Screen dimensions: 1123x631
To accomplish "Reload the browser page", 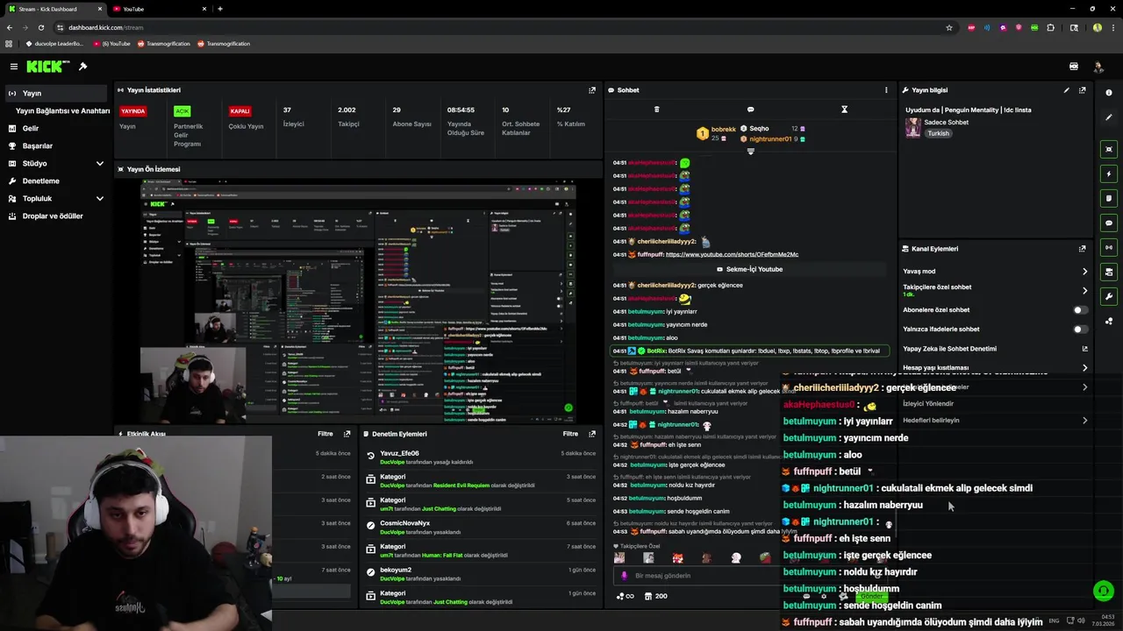I will click(40, 27).
